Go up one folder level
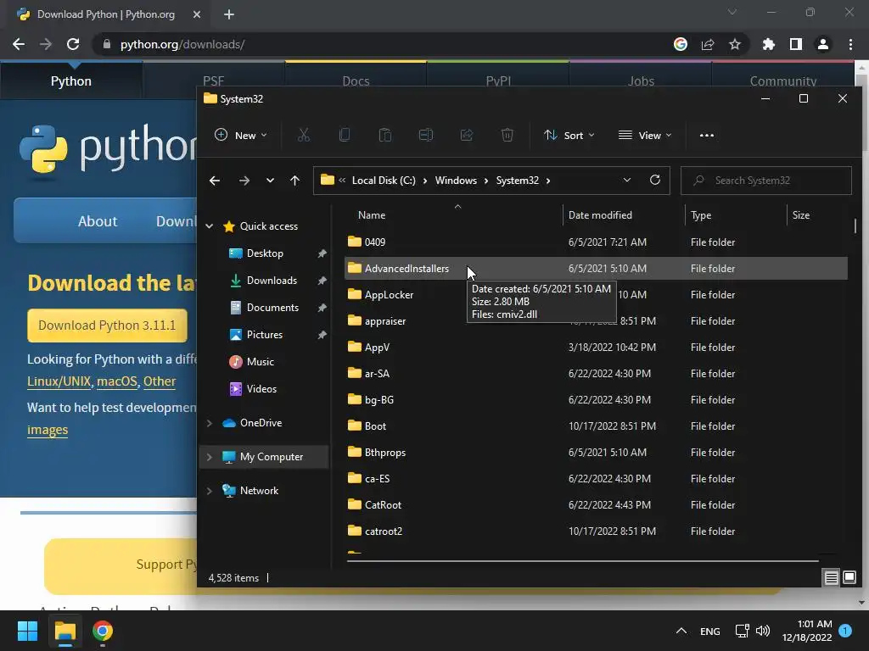This screenshot has height=651, width=869. (x=294, y=181)
